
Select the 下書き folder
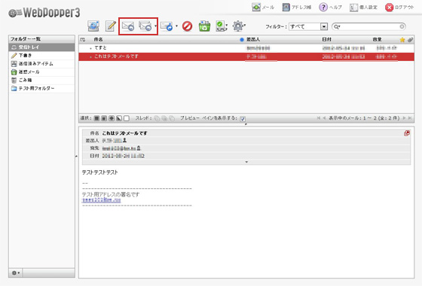41,56
